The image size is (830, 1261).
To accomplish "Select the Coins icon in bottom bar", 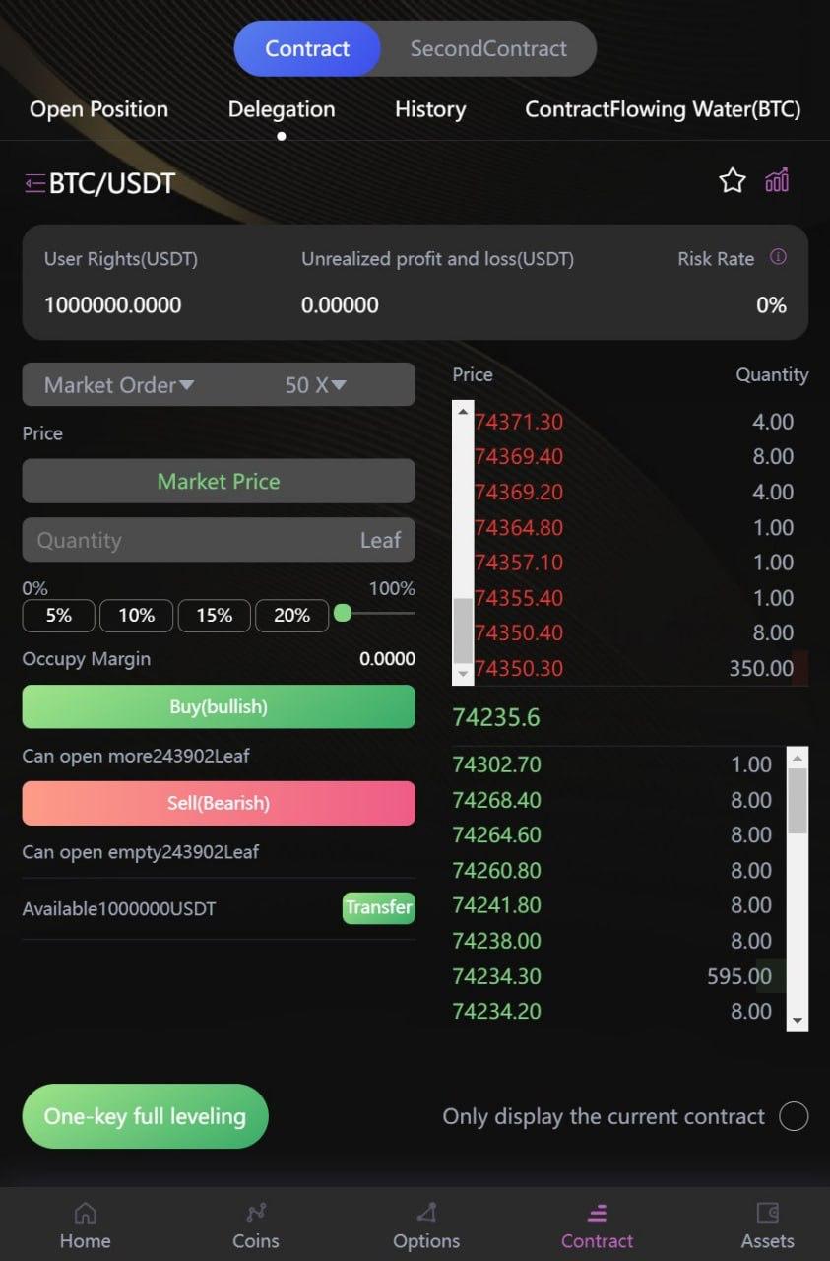I will [x=255, y=1224].
